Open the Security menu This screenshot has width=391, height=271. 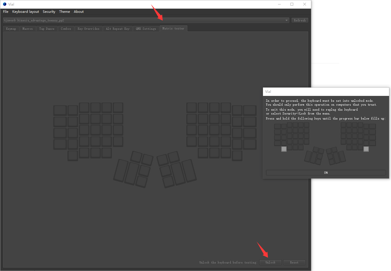pyautogui.click(x=49, y=12)
